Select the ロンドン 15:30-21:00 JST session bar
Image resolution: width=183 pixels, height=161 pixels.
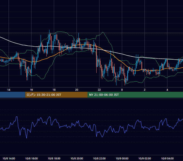[x=56, y=95]
